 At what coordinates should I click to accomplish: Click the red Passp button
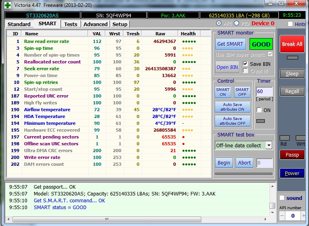pos(292,155)
